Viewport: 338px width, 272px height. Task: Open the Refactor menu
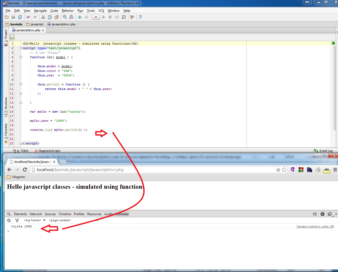pyautogui.click(x=68, y=11)
